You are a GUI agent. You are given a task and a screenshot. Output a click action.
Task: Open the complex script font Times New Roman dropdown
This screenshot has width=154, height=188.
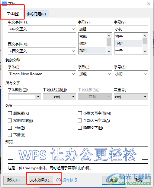pos(42,74)
